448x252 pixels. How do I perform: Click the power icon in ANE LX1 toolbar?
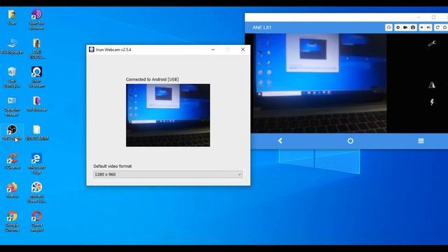tap(444, 27)
